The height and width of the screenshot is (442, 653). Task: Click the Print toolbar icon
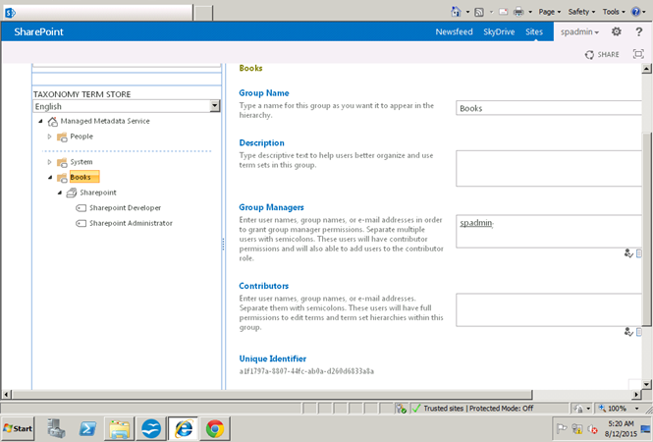click(x=518, y=12)
